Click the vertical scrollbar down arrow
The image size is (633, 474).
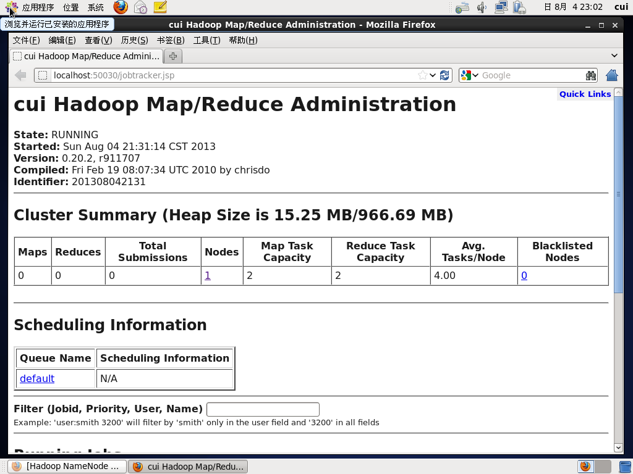click(618, 447)
